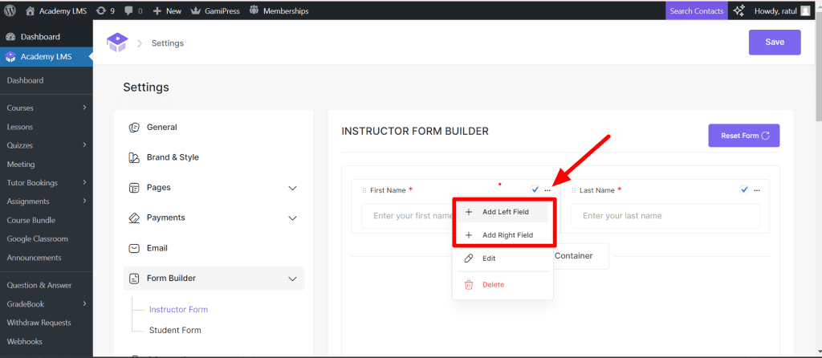Open Withdraw Requests in the sidebar
Image resolution: width=822 pixels, height=358 pixels.
coord(39,323)
